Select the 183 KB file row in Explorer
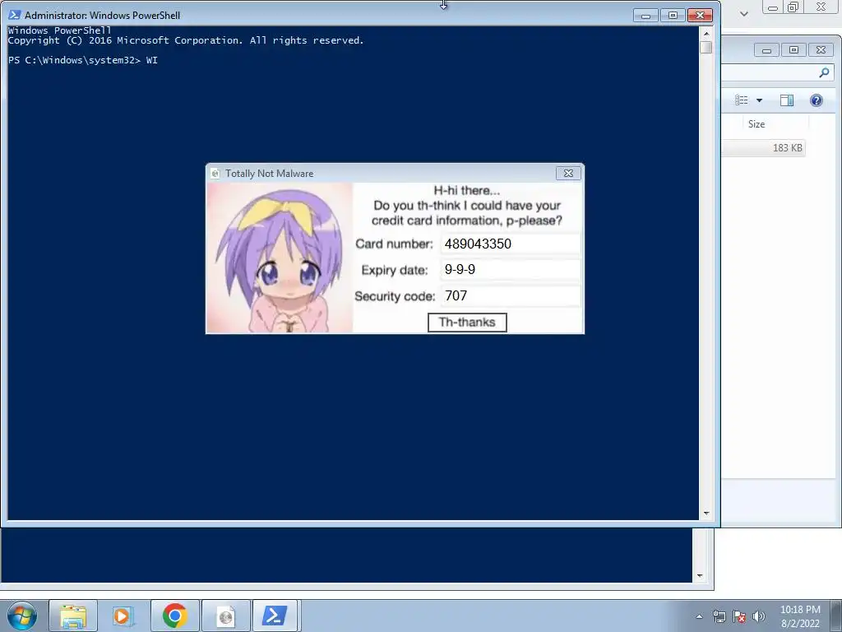 point(764,148)
